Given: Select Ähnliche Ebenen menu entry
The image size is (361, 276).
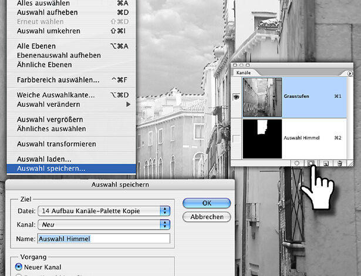Looking at the screenshot, I should coord(72,65).
